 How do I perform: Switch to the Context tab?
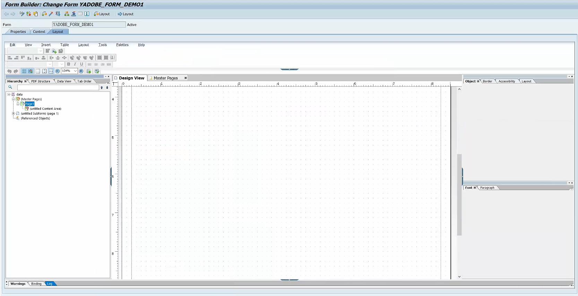(x=39, y=32)
